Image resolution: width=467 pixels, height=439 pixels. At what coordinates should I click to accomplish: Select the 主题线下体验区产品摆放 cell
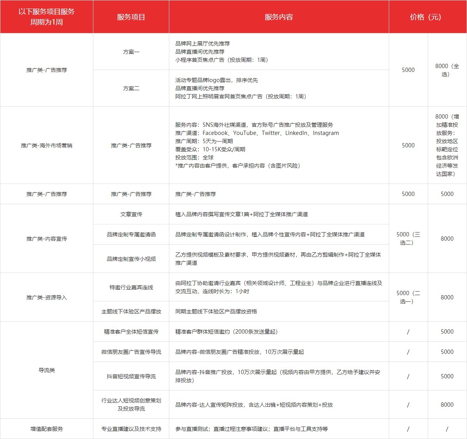pyautogui.click(x=131, y=311)
